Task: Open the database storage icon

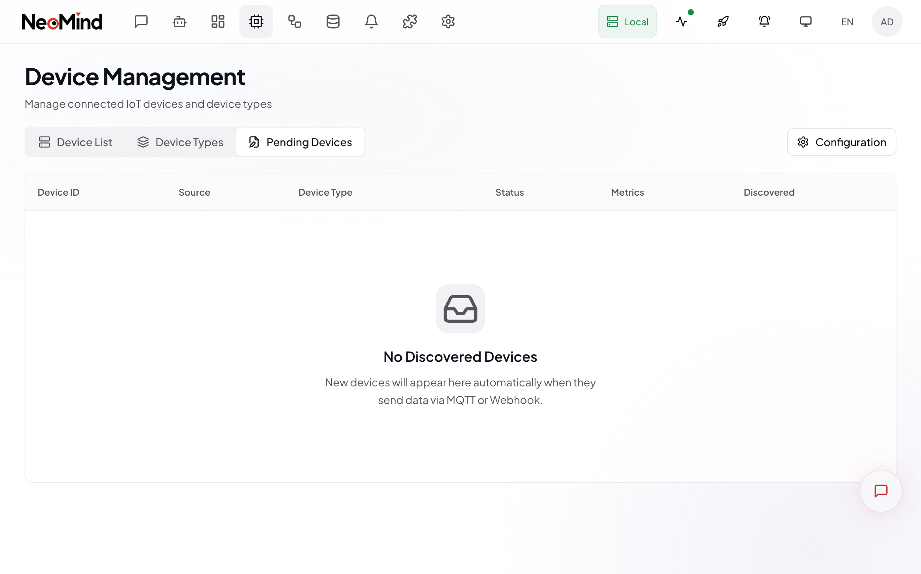Action: (333, 21)
